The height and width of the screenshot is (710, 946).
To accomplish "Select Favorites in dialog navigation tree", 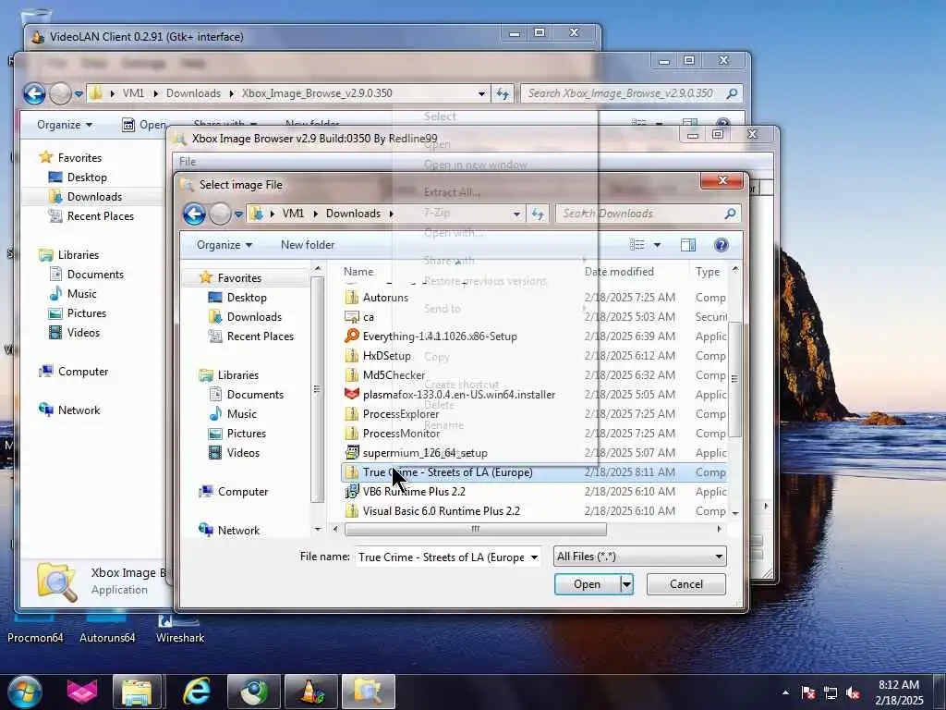I will (239, 277).
